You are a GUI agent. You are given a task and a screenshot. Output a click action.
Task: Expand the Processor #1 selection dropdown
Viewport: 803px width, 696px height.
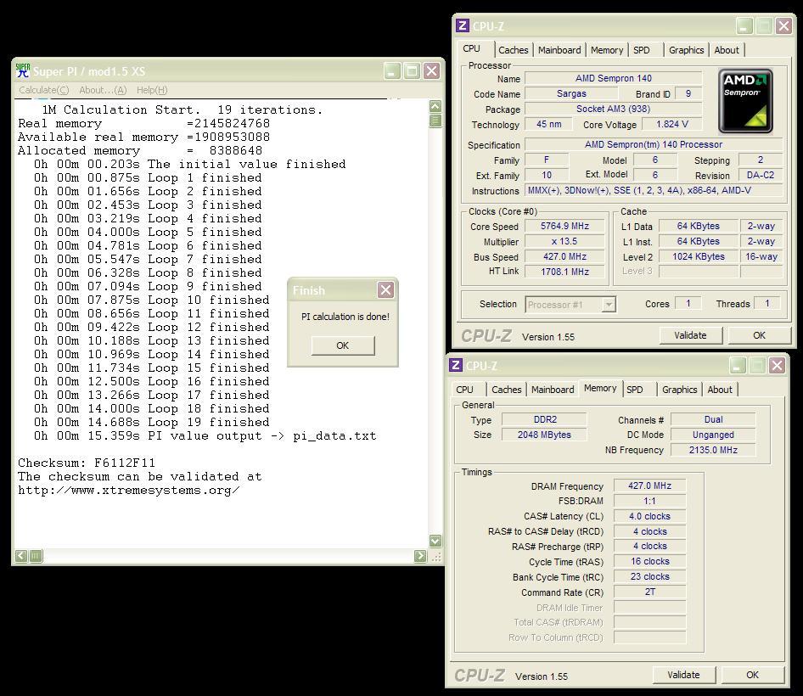pos(609,305)
